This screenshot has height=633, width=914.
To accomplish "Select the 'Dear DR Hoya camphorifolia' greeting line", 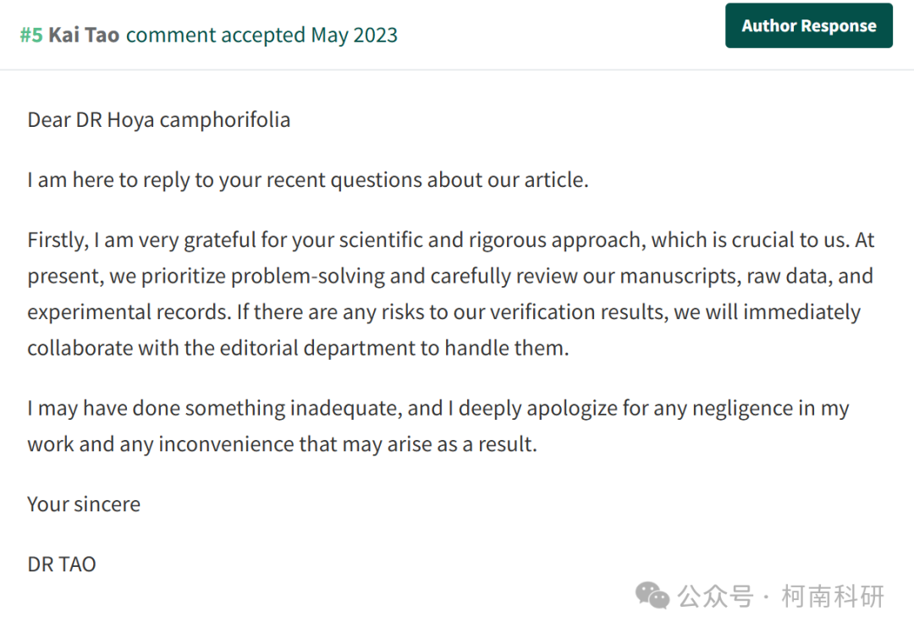I will pyautogui.click(x=158, y=120).
